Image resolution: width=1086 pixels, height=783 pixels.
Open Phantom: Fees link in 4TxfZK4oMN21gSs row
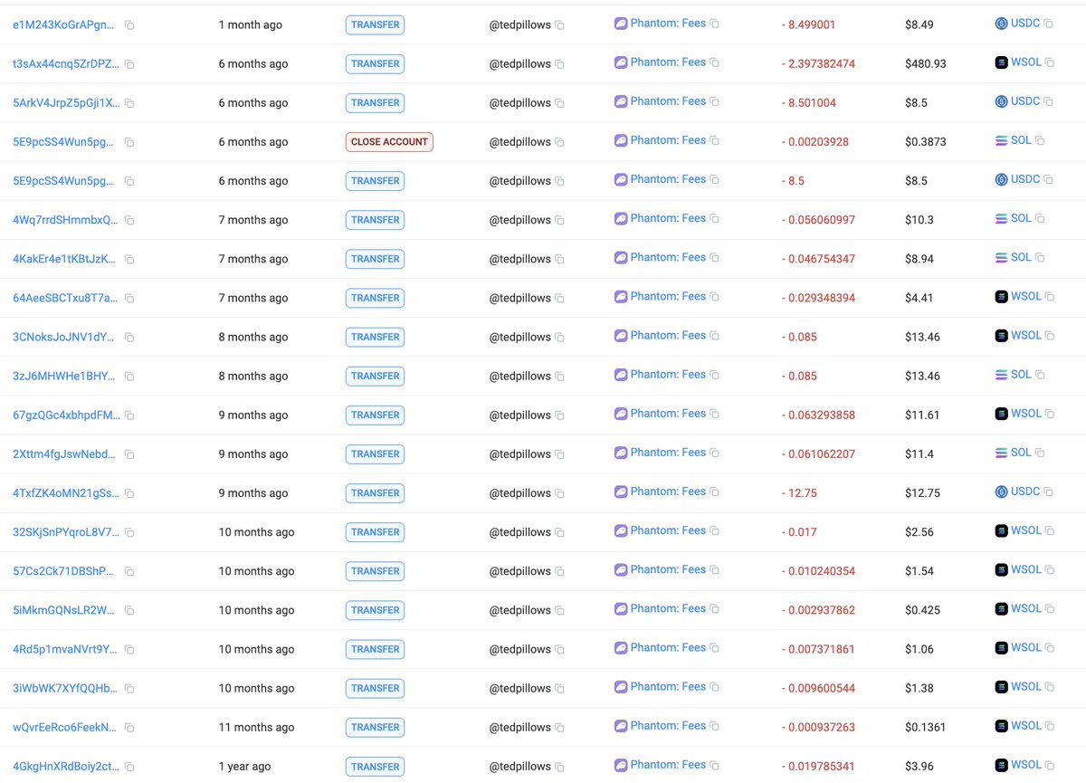click(668, 492)
